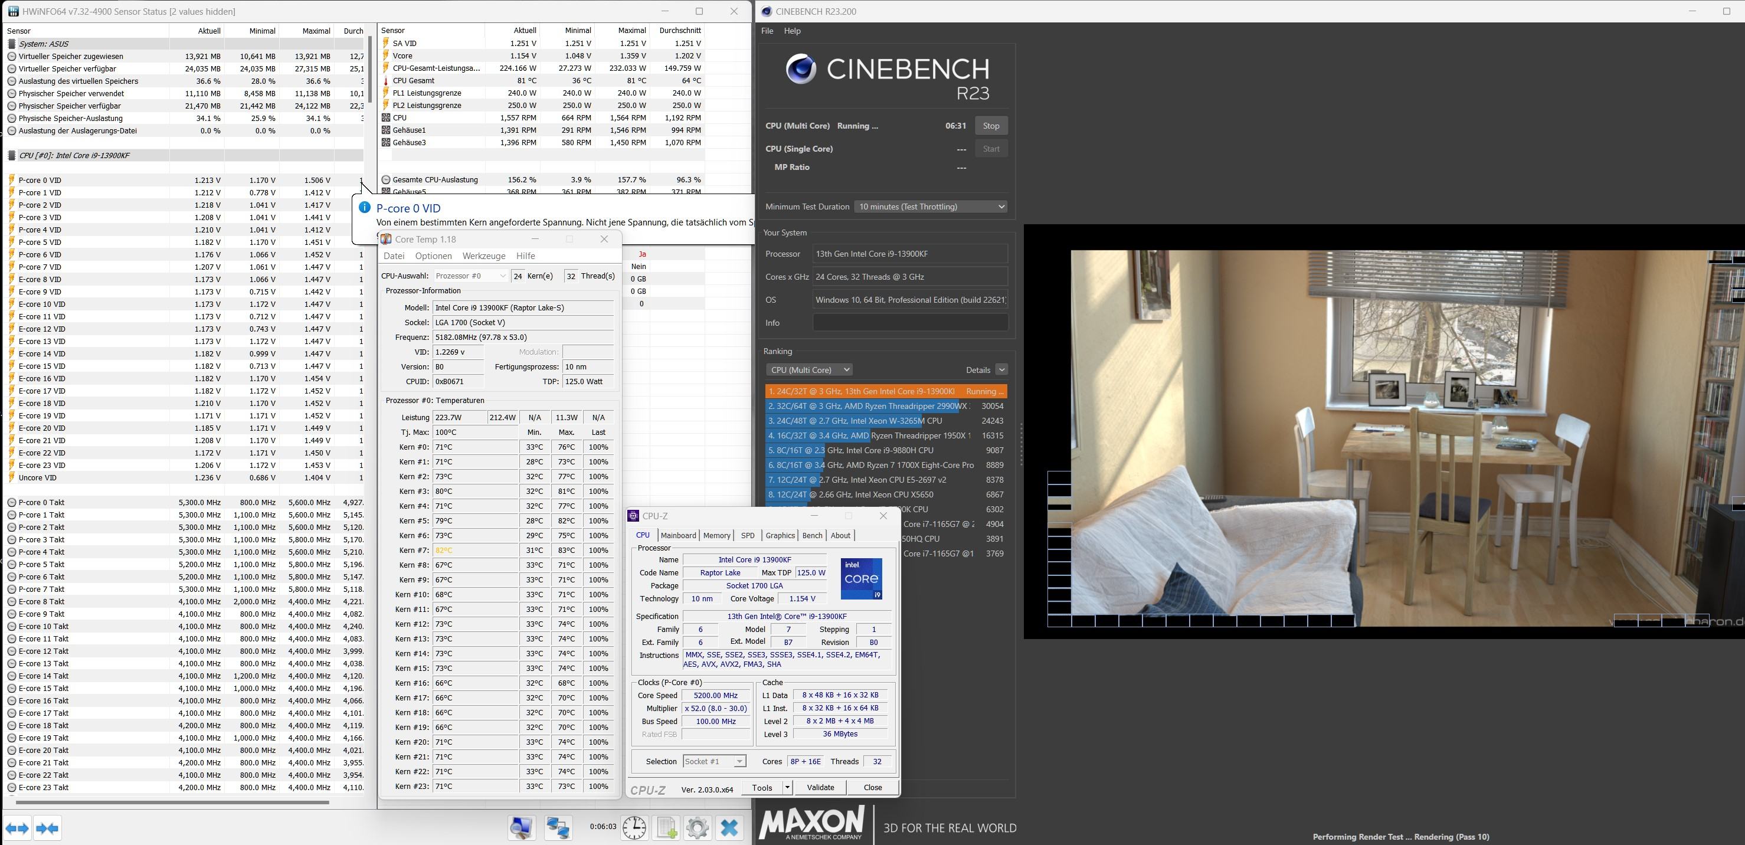Click the Cinebench Info input field
The height and width of the screenshot is (845, 1745).
pos(910,323)
